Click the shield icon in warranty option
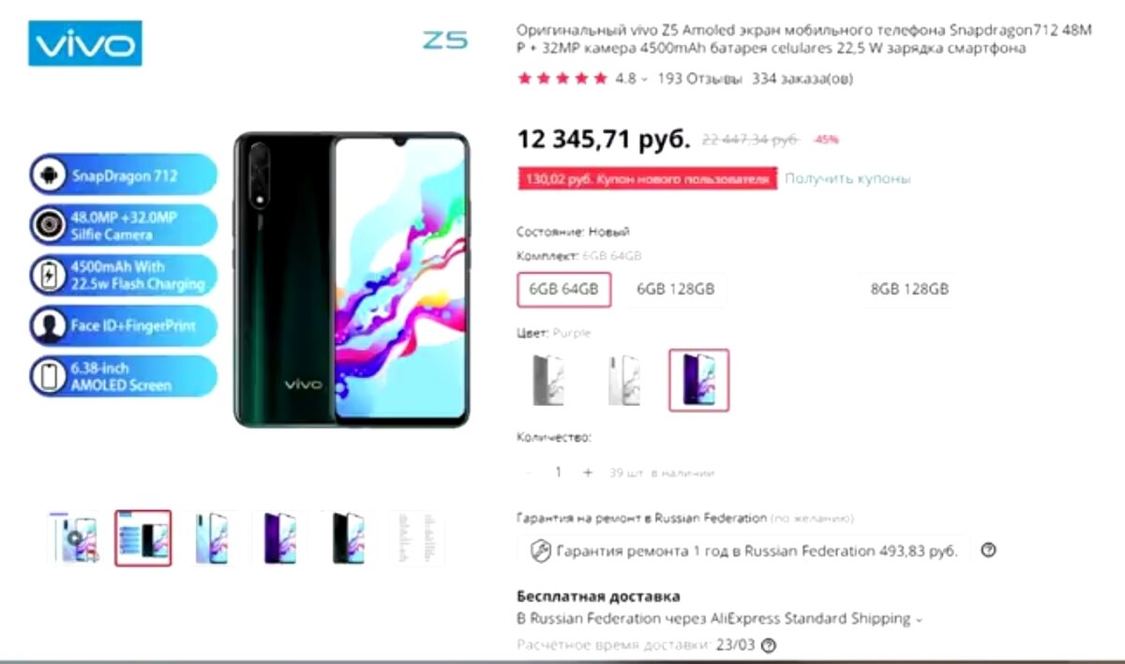The height and width of the screenshot is (664, 1125). tap(540, 551)
